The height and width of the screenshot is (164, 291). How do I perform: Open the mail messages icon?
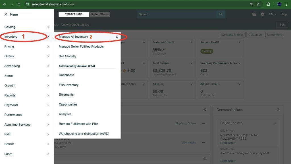pos(254,14)
